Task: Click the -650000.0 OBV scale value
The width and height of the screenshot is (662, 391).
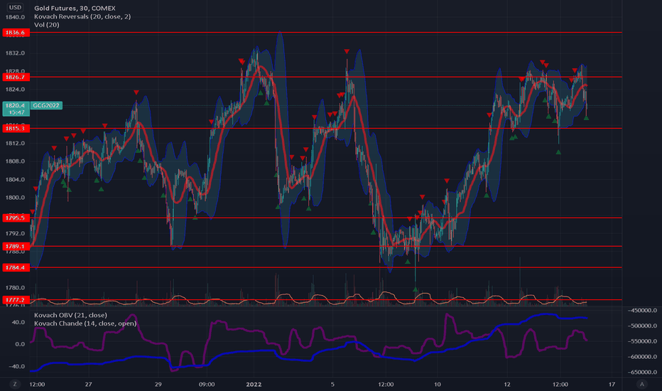Action: pos(643,372)
